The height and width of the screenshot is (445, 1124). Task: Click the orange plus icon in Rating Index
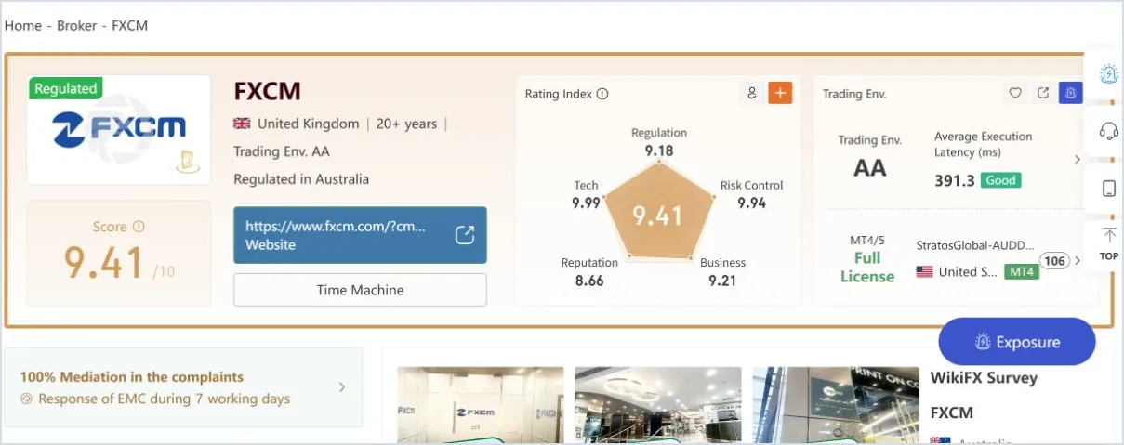click(x=780, y=93)
